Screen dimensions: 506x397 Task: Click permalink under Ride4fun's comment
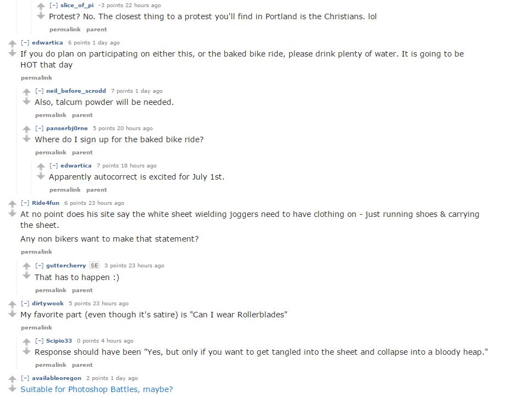click(36, 251)
